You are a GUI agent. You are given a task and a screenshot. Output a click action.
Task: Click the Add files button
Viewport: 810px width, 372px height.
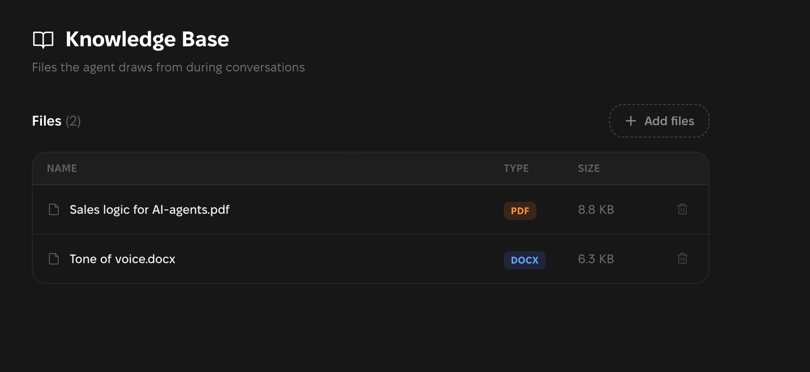pos(659,121)
